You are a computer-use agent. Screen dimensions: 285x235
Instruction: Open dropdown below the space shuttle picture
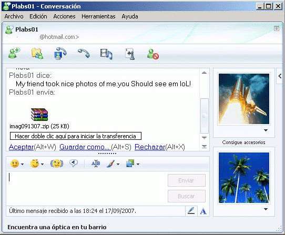point(266,130)
